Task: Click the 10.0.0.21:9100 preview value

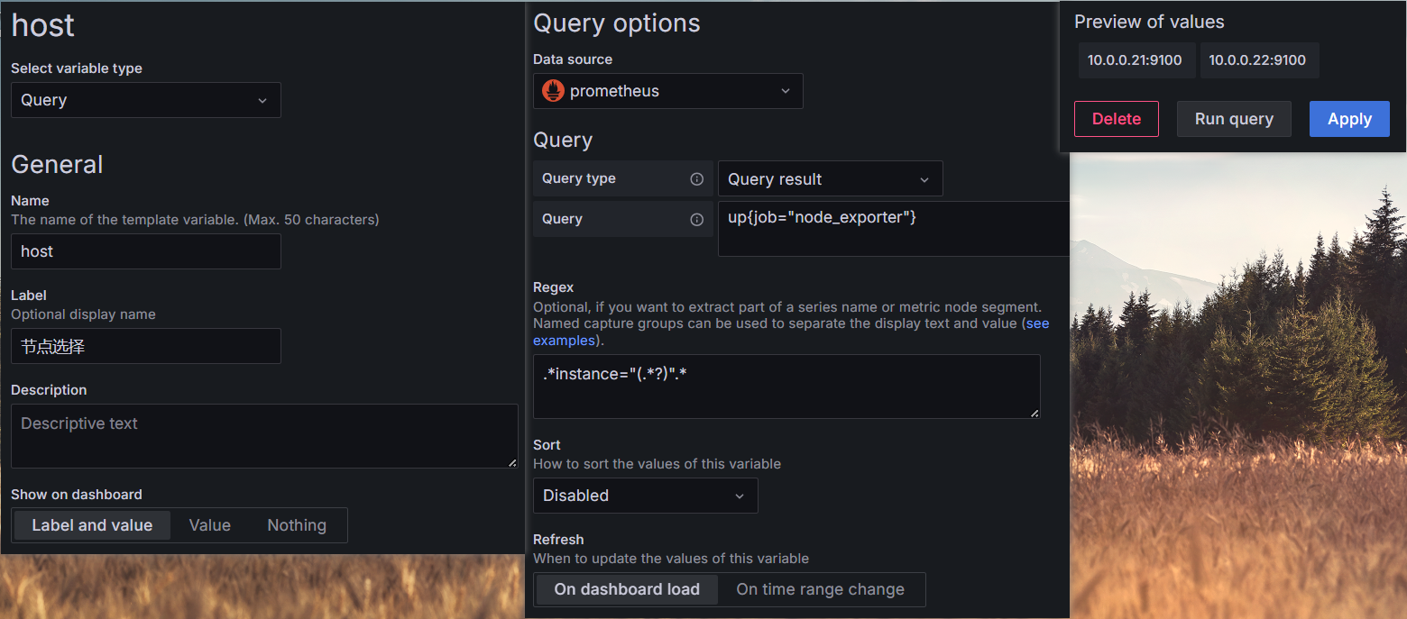Action: [x=1136, y=60]
